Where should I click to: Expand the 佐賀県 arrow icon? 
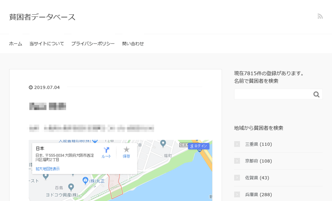tap(237, 178)
